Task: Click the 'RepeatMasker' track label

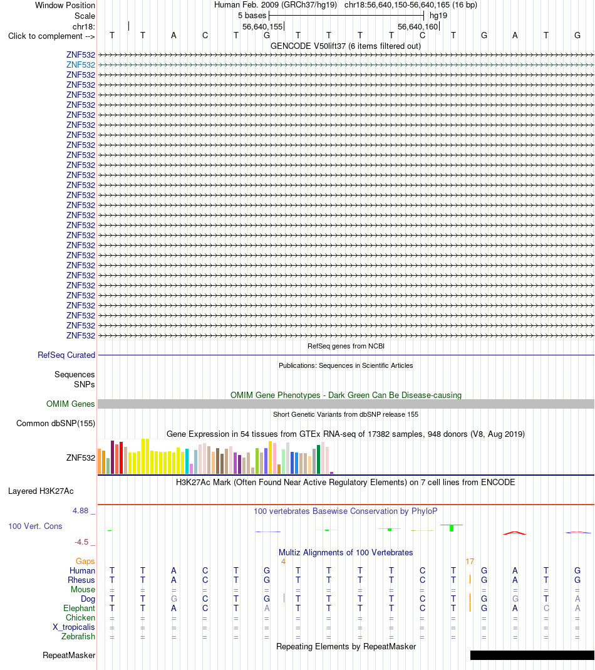Action: tap(69, 655)
